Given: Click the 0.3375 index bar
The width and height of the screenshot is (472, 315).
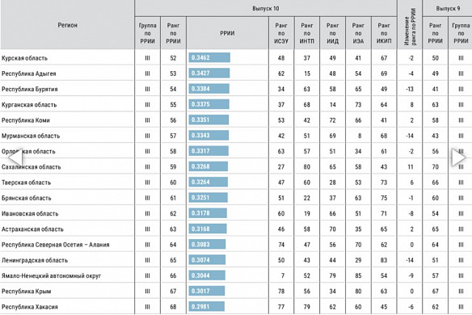Looking at the screenshot, I should (x=209, y=104).
